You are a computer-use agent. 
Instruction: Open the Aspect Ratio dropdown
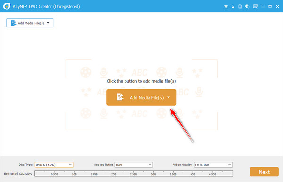133,165
